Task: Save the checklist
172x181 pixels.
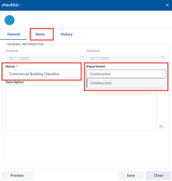Action: coord(131,175)
